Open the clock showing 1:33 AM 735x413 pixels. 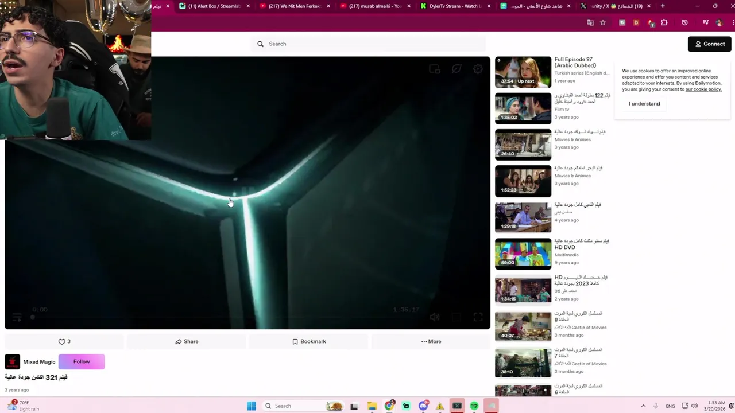[x=716, y=406]
